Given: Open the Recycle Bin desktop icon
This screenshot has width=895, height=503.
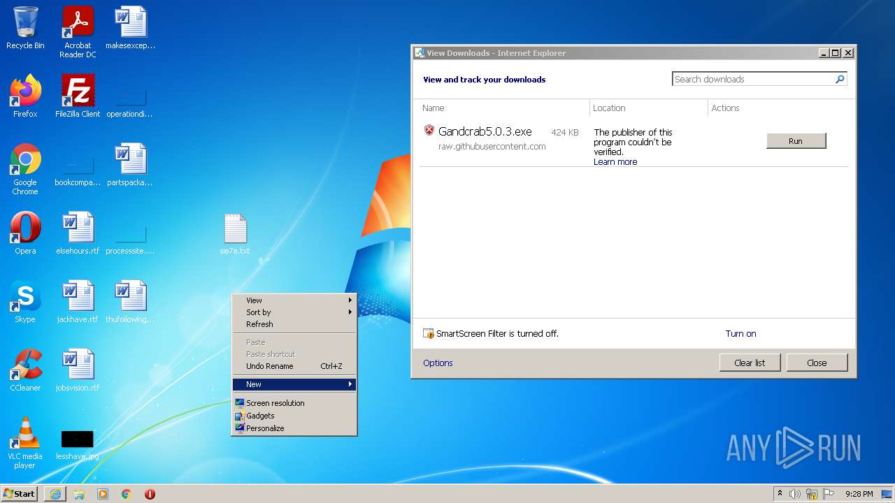Looking at the screenshot, I should point(25,29).
